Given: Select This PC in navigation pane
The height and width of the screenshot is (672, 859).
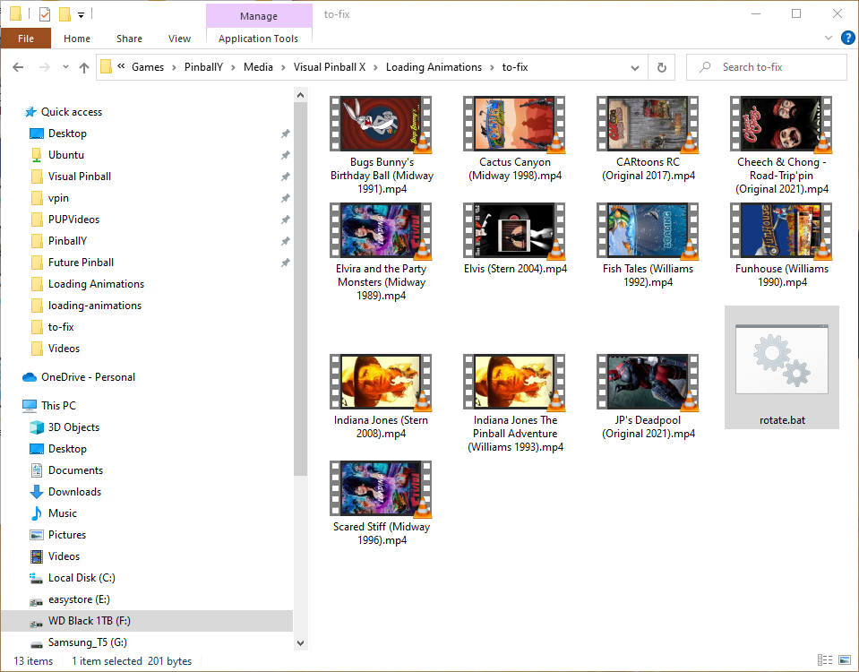Looking at the screenshot, I should click(x=58, y=406).
